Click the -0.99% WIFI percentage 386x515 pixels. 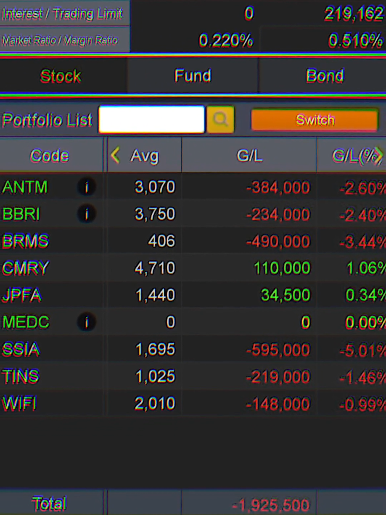point(362,404)
